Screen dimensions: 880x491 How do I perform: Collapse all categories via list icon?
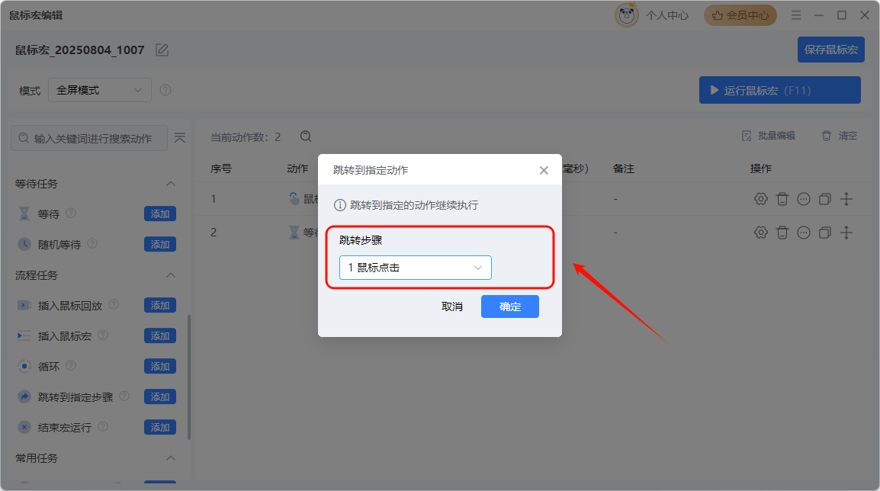180,137
